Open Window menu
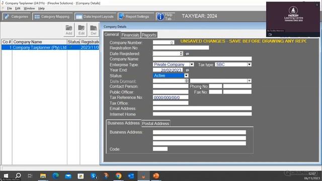322x181 pixels. 29,9
